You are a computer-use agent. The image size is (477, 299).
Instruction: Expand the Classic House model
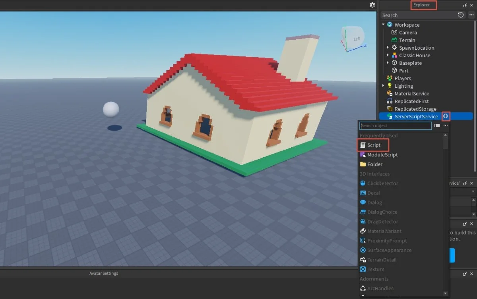(388, 55)
